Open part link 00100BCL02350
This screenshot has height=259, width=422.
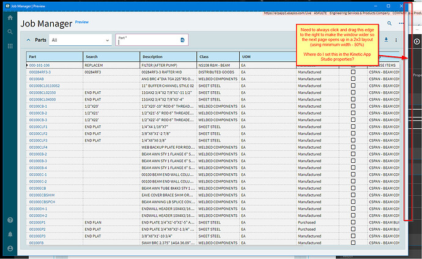(42, 92)
